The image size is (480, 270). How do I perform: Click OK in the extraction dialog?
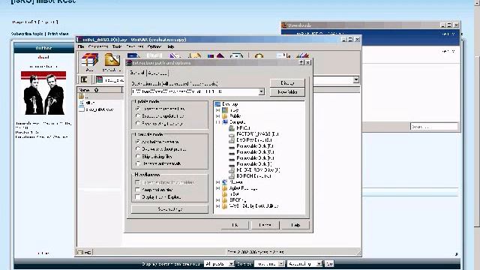pos(235,225)
